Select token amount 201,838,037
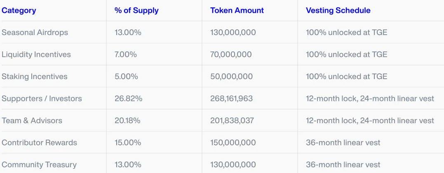The width and height of the screenshot is (444, 173). tap(232, 121)
